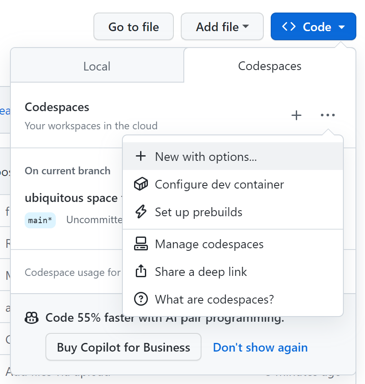Click the Uncommitted changes status text
Image resolution: width=365 pixels, height=384 pixels.
tap(94, 220)
